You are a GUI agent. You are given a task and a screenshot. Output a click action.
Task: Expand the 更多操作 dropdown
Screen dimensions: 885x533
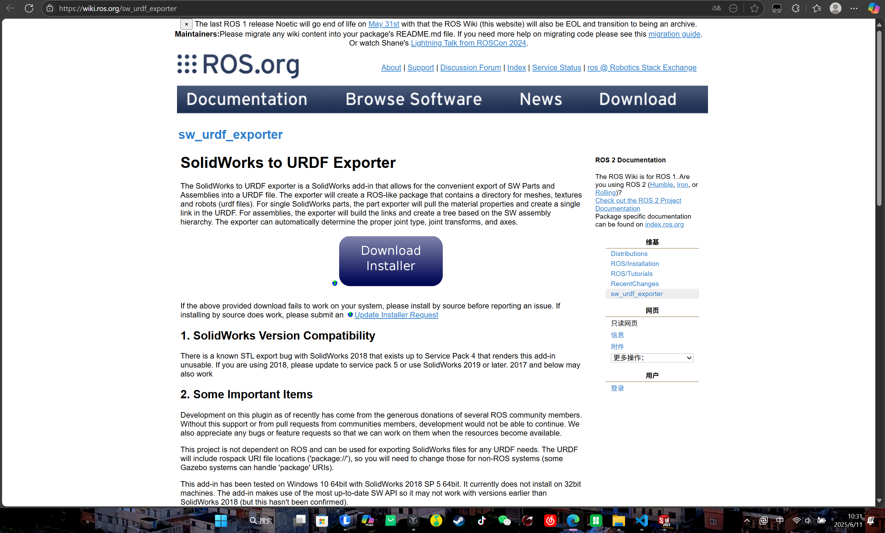tap(652, 358)
